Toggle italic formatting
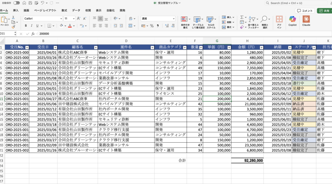Screen dimensions: 332x184 31,26
